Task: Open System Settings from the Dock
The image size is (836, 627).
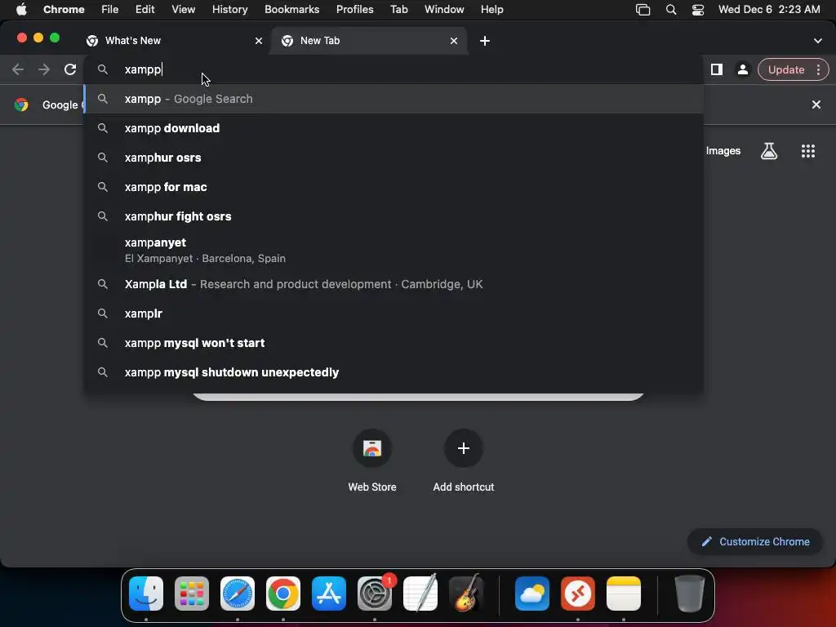Action: coord(375,594)
